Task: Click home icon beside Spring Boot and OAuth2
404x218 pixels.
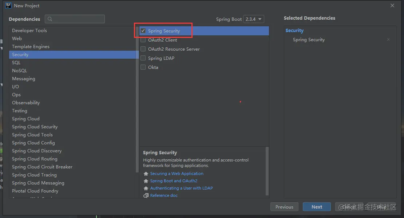Action: click(x=146, y=181)
